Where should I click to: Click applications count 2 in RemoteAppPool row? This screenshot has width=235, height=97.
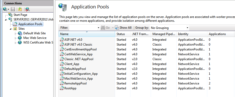click(x=210, y=83)
